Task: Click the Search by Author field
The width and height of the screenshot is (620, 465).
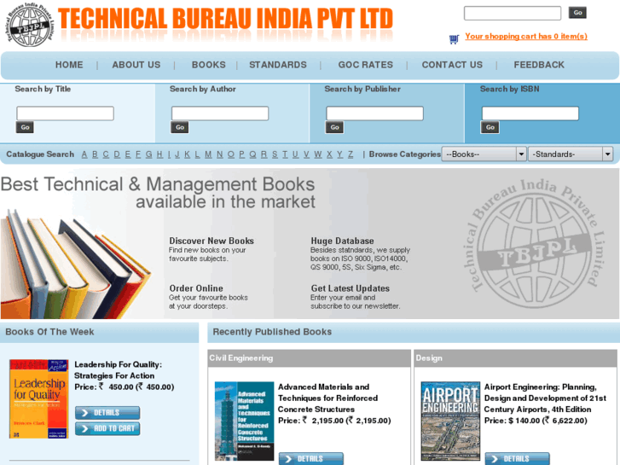Action: pyautogui.click(x=220, y=113)
